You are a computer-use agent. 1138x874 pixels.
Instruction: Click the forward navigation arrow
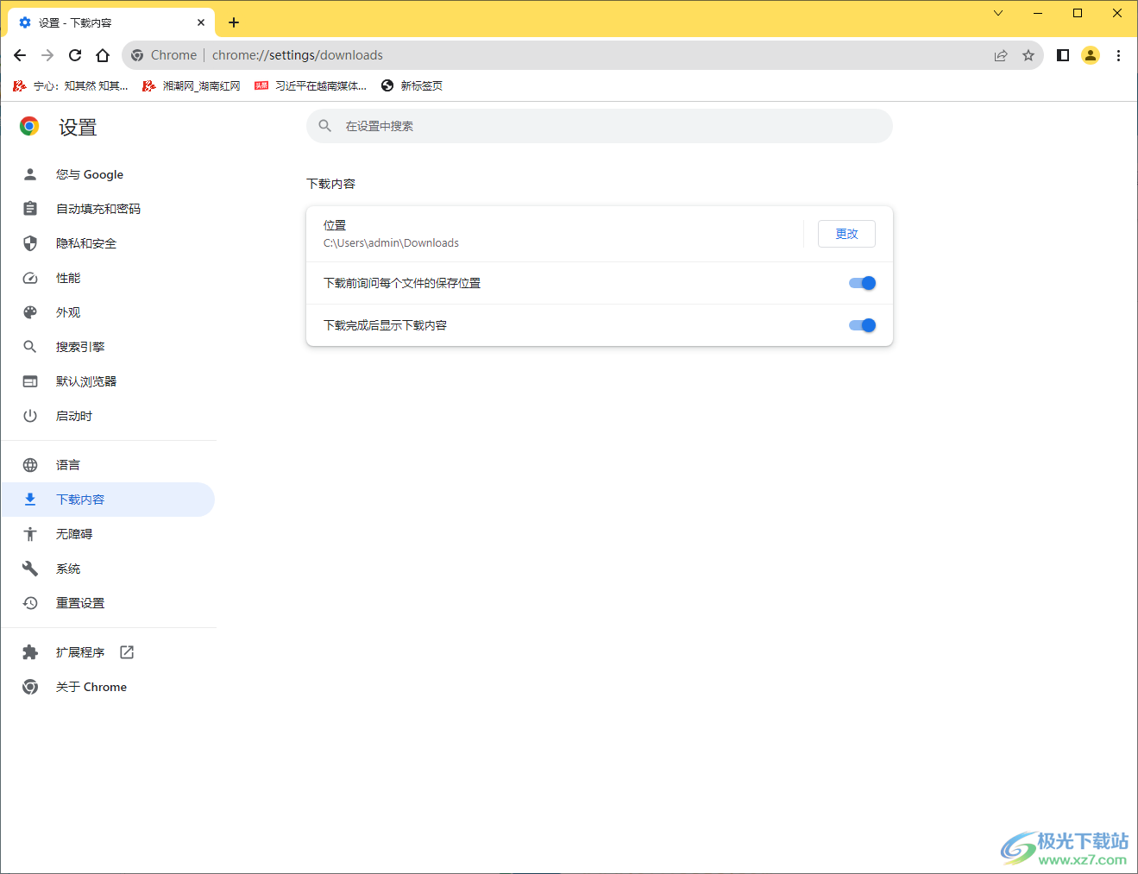(47, 55)
